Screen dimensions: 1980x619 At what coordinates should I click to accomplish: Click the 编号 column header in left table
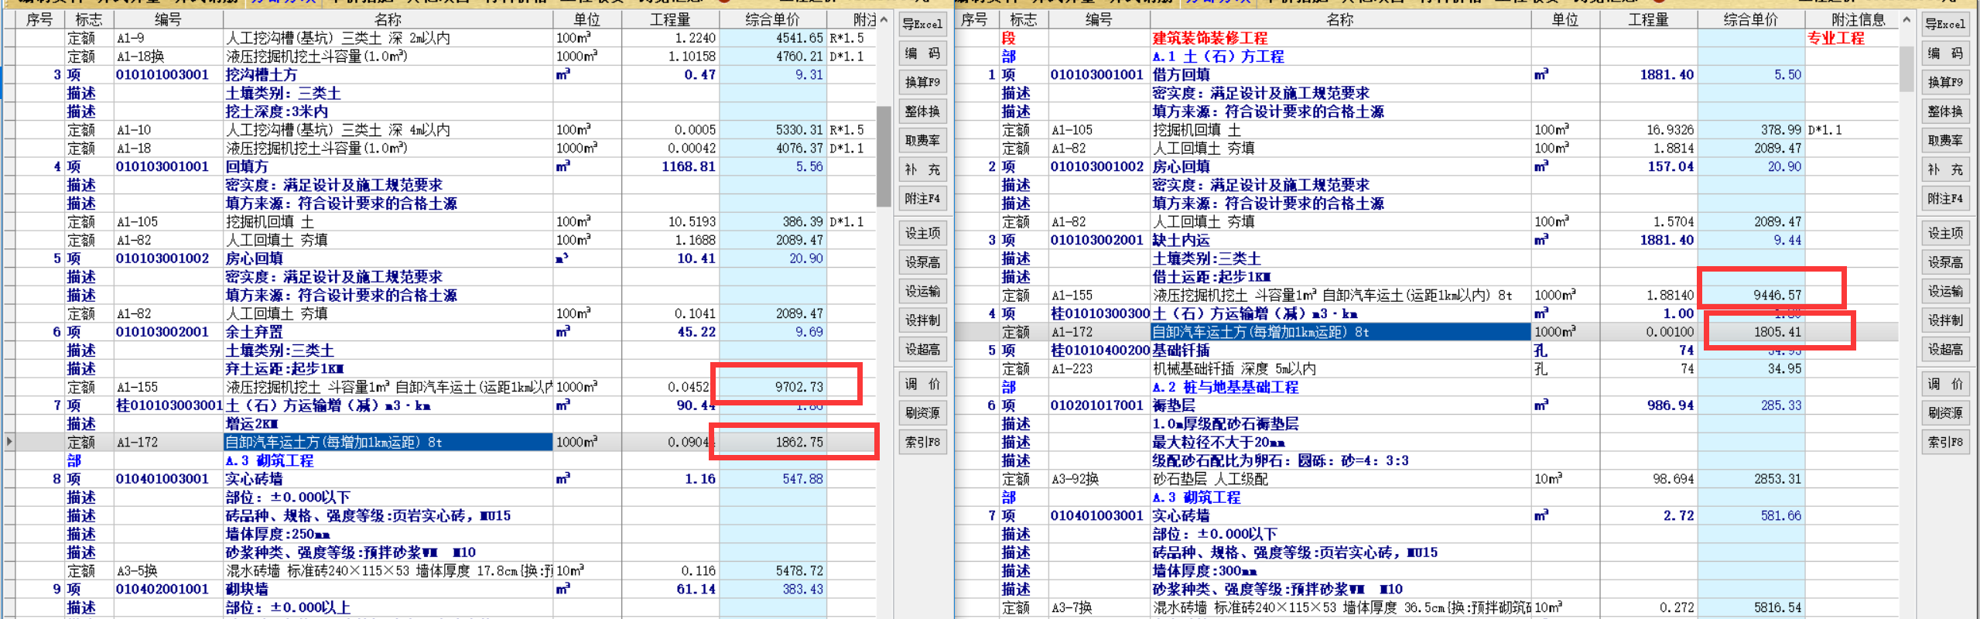point(168,19)
